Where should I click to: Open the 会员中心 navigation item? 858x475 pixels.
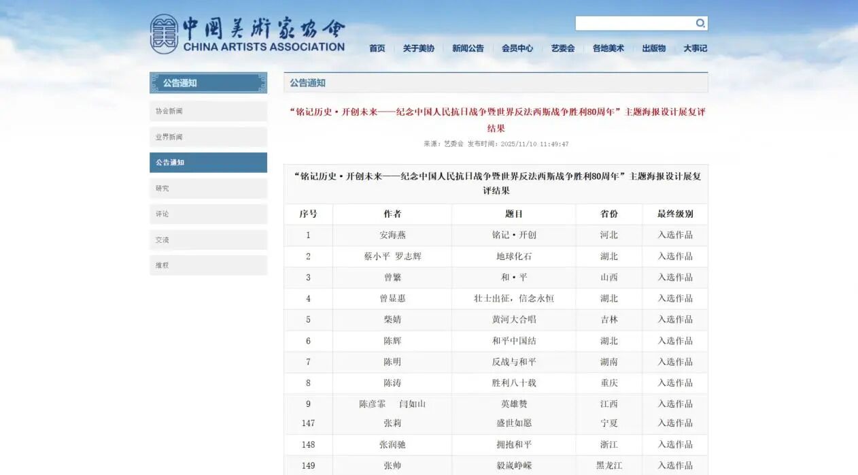(x=517, y=48)
